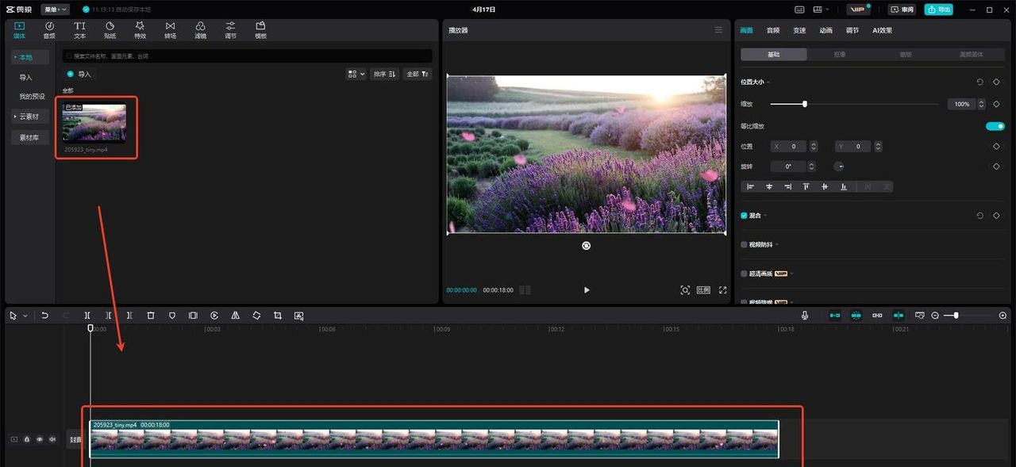Open the 转场 (Transitions) panel
This screenshot has width=1016, height=467.
[170, 29]
